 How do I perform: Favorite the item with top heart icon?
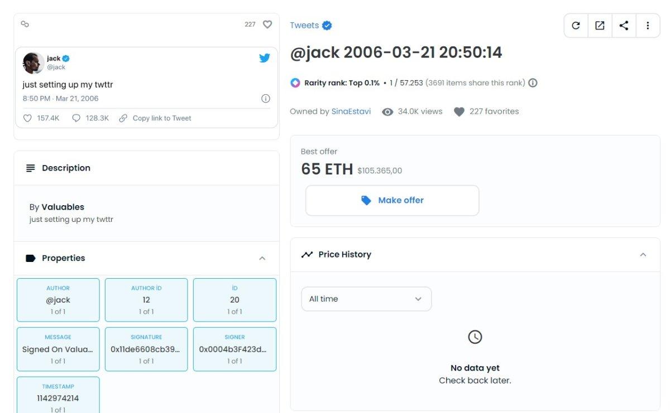pyautogui.click(x=267, y=25)
